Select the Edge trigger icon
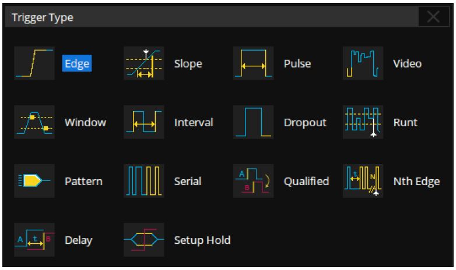This screenshot has width=456, height=270. pos(34,63)
